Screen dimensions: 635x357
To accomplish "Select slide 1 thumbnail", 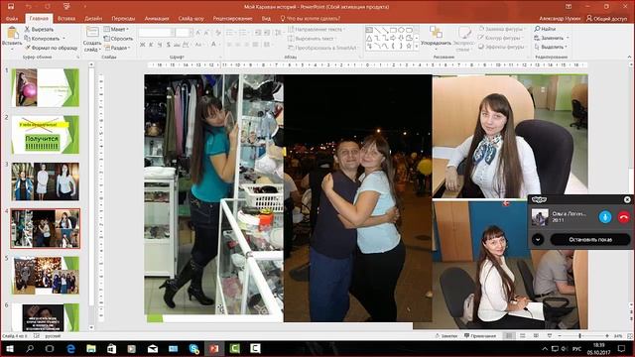I will pyautogui.click(x=45, y=87).
